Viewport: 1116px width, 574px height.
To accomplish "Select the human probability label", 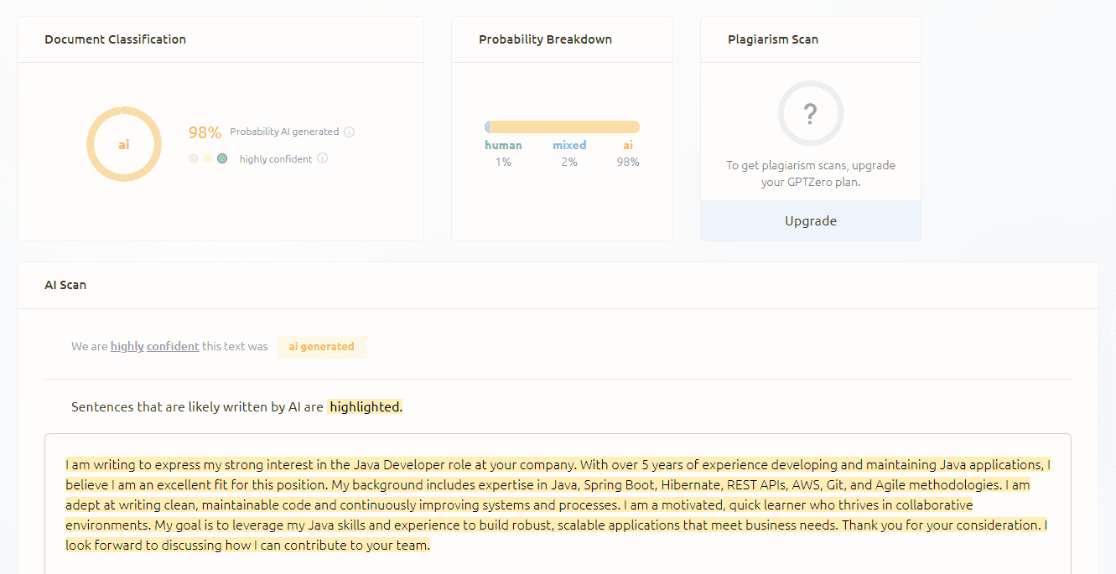I will [x=503, y=145].
